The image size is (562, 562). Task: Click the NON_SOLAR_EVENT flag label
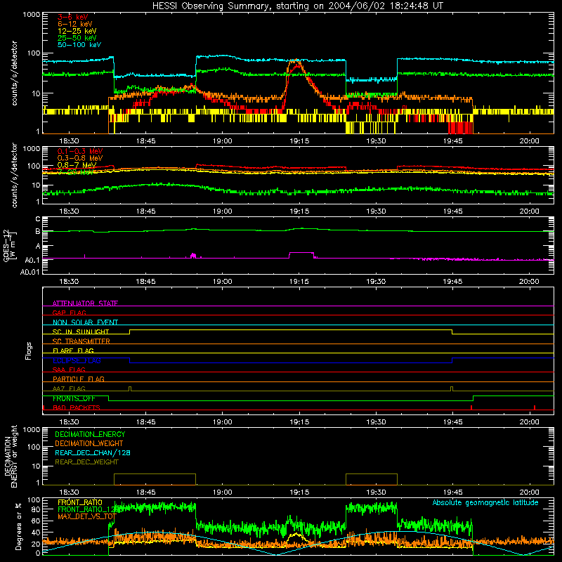[85, 322]
